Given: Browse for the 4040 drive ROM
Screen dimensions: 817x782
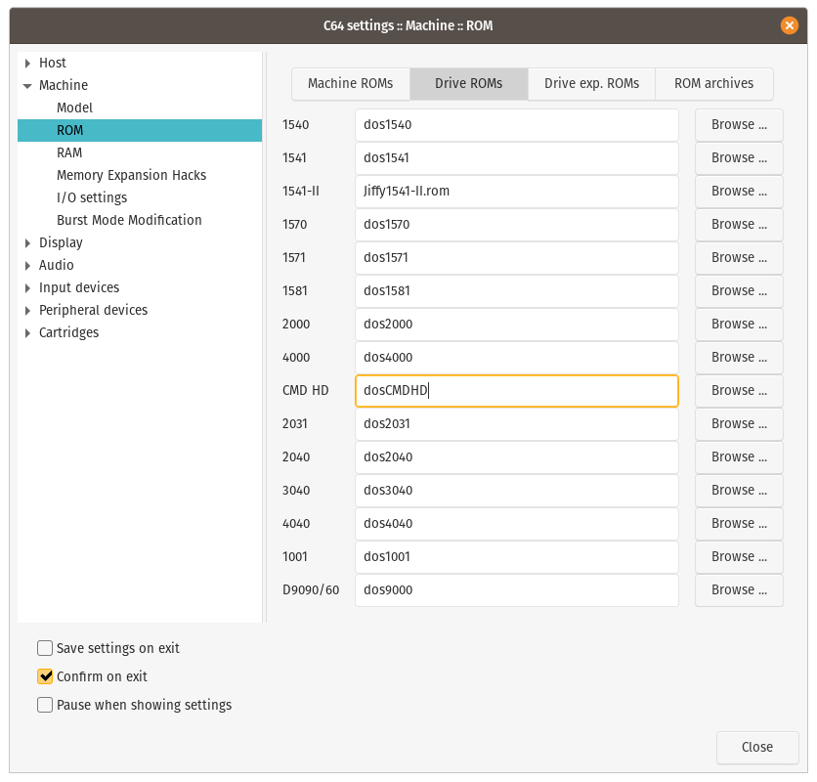Looking at the screenshot, I should 739,523.
